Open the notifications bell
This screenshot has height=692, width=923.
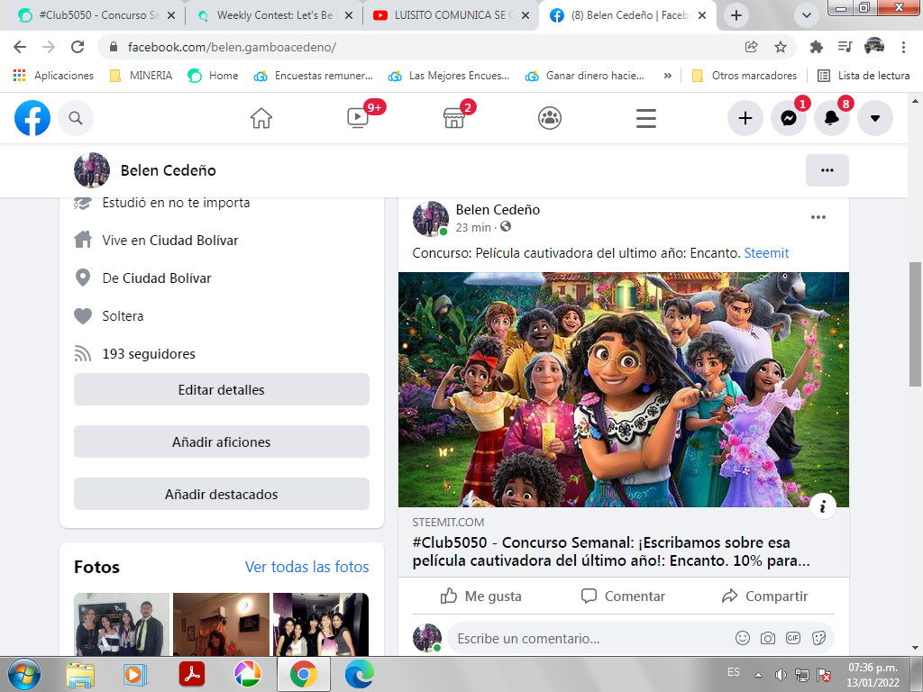tap(832, 118)
